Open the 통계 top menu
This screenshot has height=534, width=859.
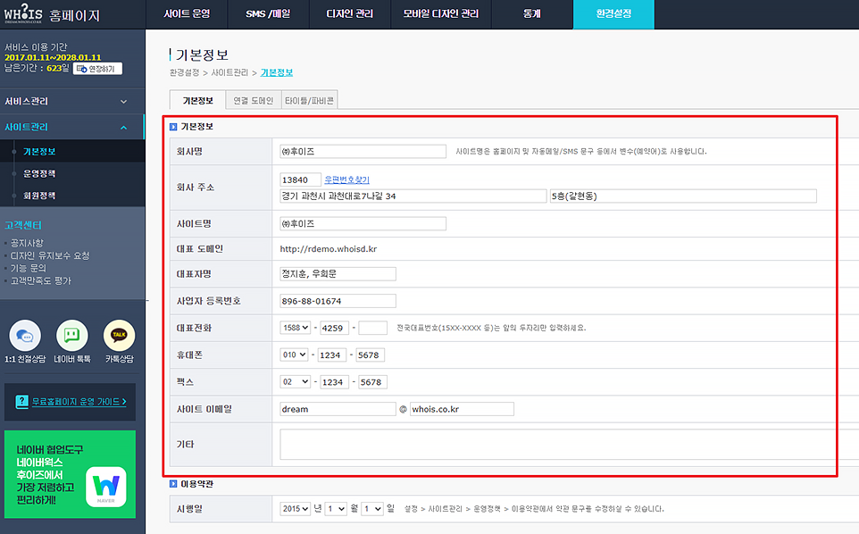coord(532,14)
